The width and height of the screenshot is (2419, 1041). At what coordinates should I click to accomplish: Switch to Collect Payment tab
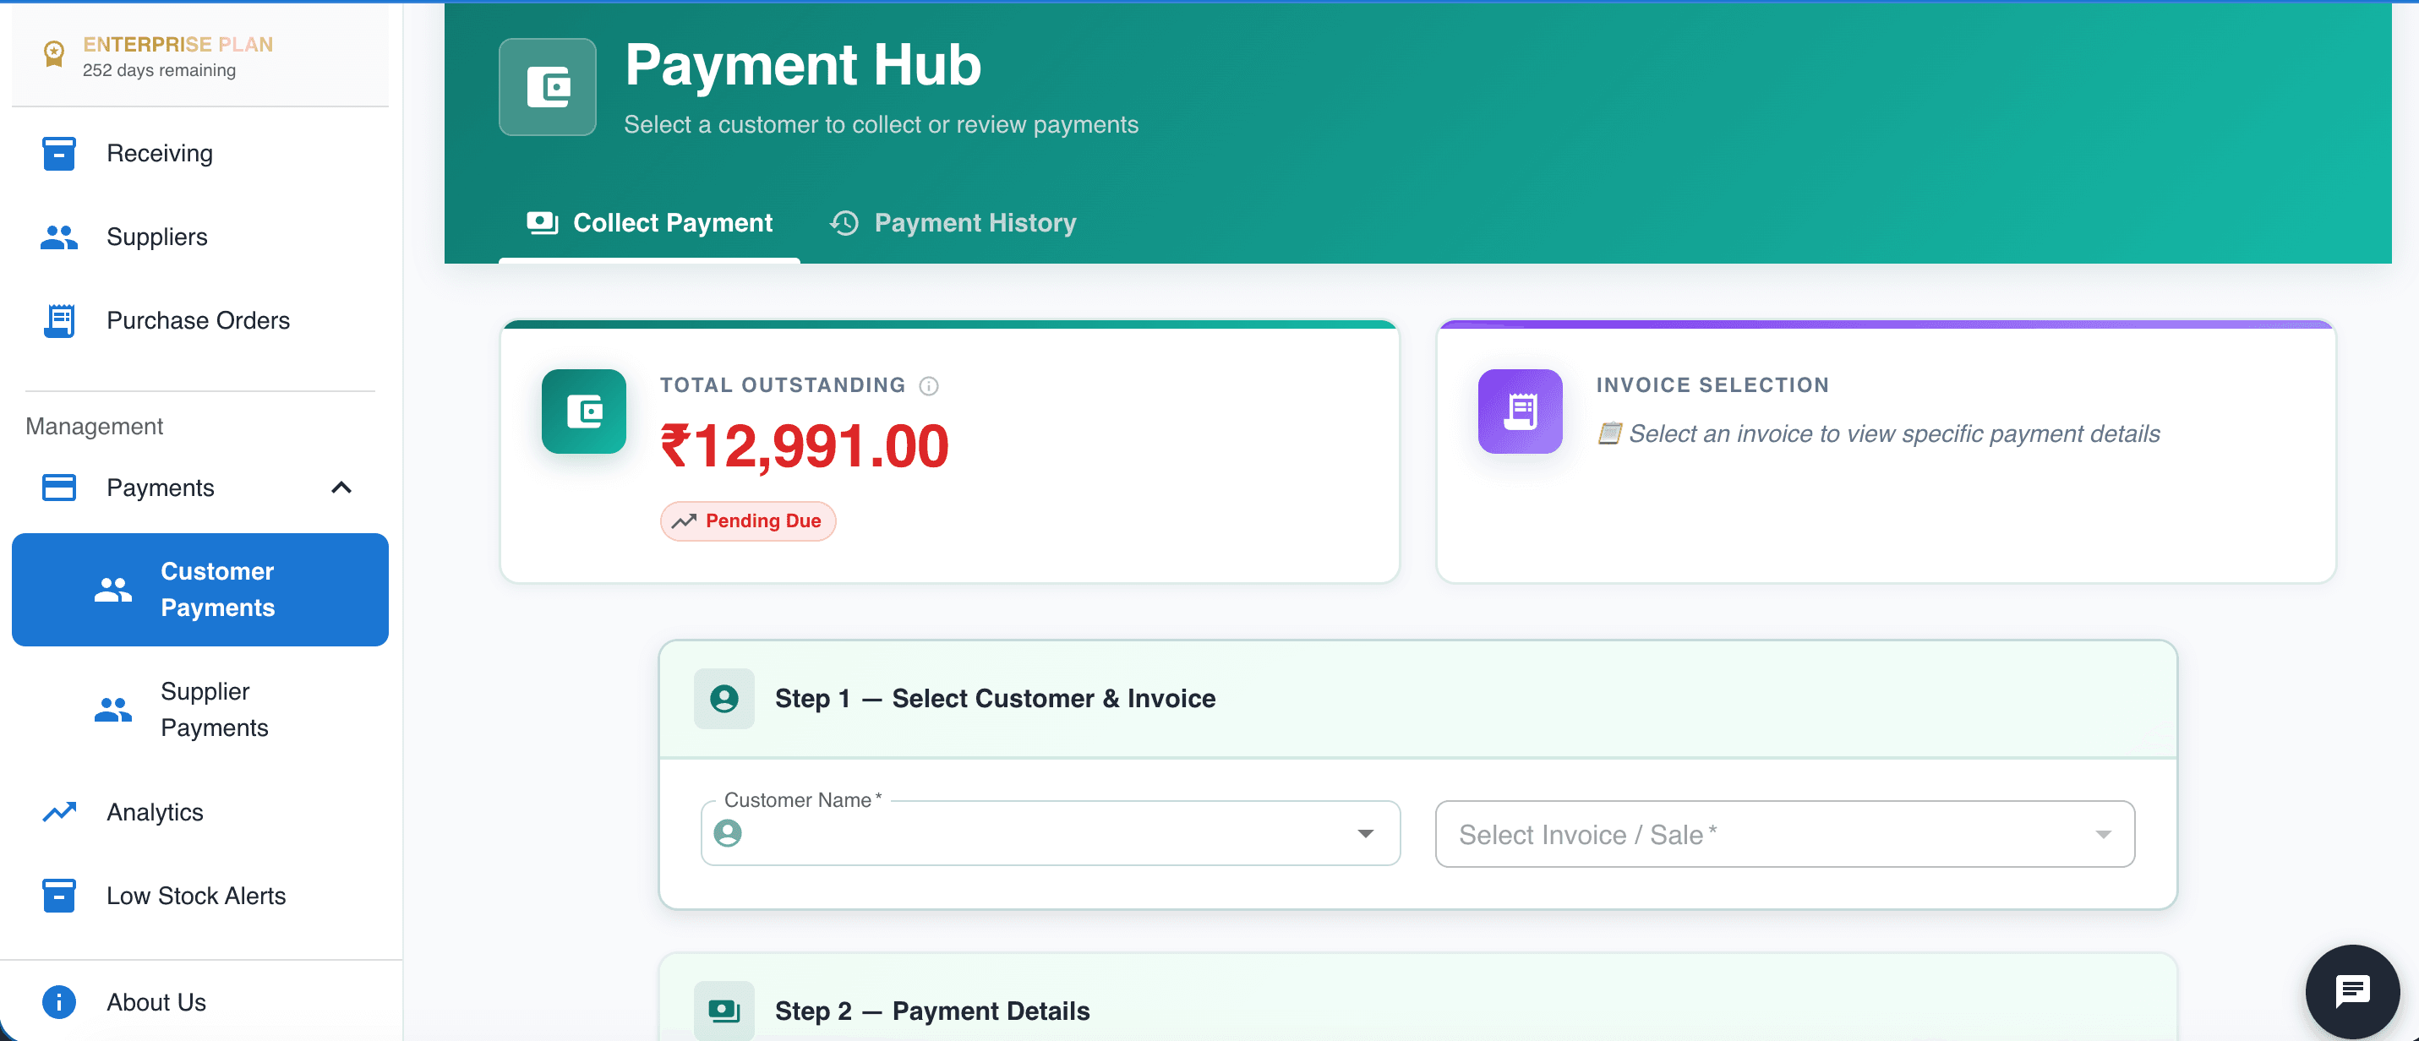click(649, 222)
